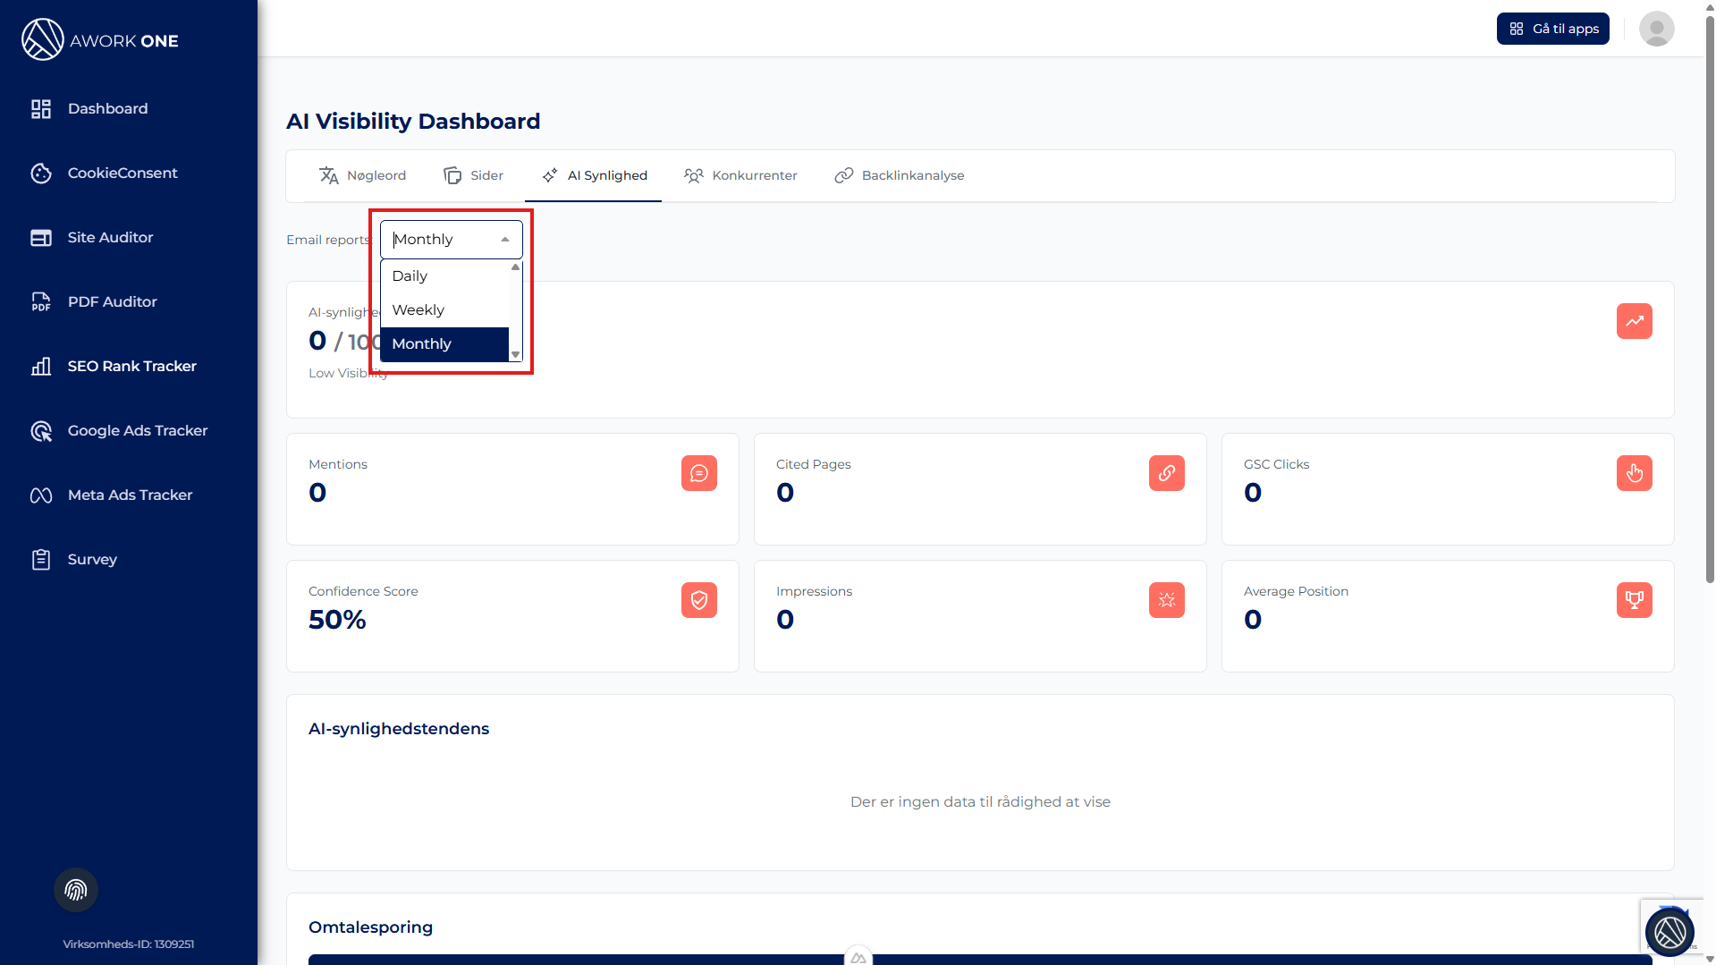
Task: Click the Average Position trophy icon
Action: 1634,600
